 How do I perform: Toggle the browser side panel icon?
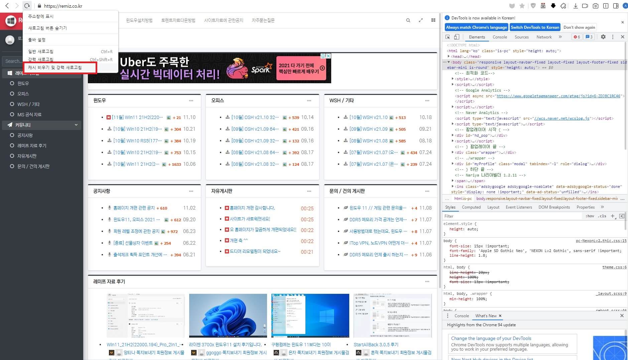616,6
